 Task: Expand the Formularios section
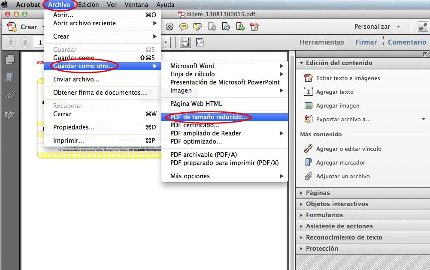(x=324, y=215)
